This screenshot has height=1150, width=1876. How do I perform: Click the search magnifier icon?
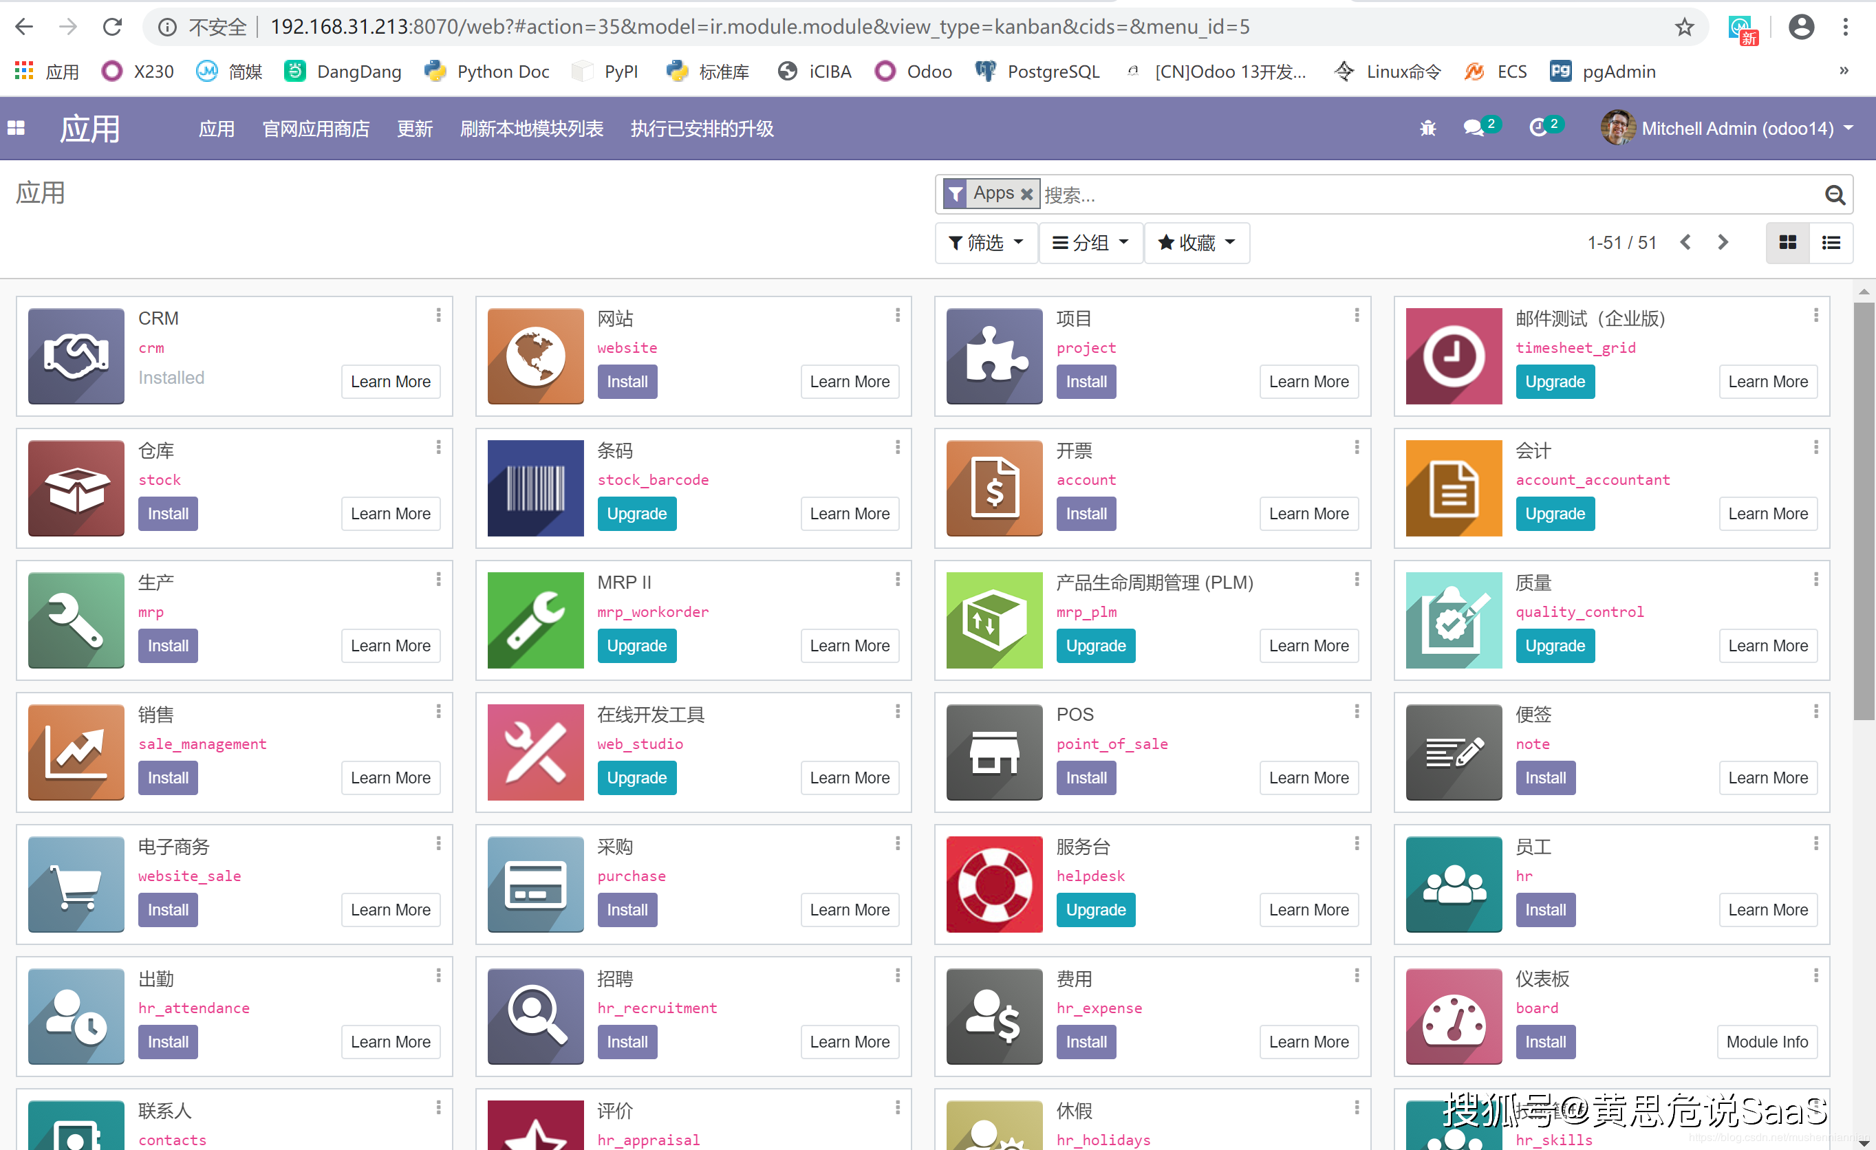1835,195
